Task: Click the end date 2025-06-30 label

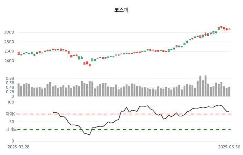Action: coord(229,147)
